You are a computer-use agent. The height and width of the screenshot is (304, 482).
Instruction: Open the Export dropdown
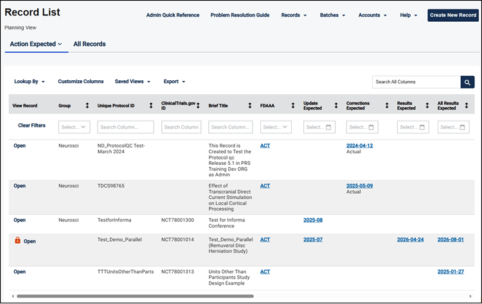point(174,81)
